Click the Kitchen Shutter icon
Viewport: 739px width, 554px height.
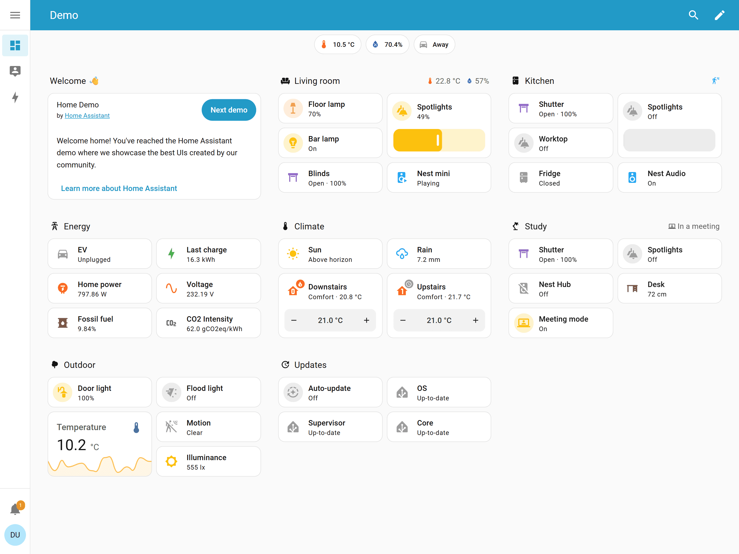pos(523,108)
